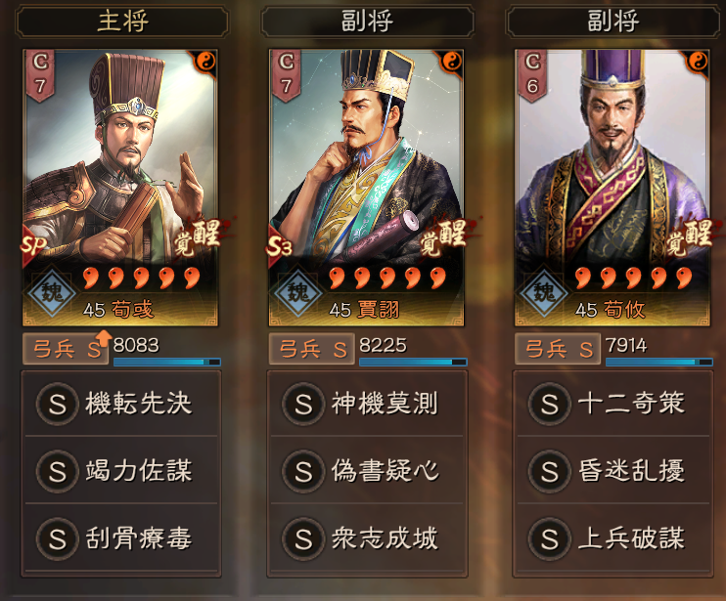This screenshot has width=726, height=601.
Task: Select the 賈詡 general portrait card
Action: coord(366,188)
